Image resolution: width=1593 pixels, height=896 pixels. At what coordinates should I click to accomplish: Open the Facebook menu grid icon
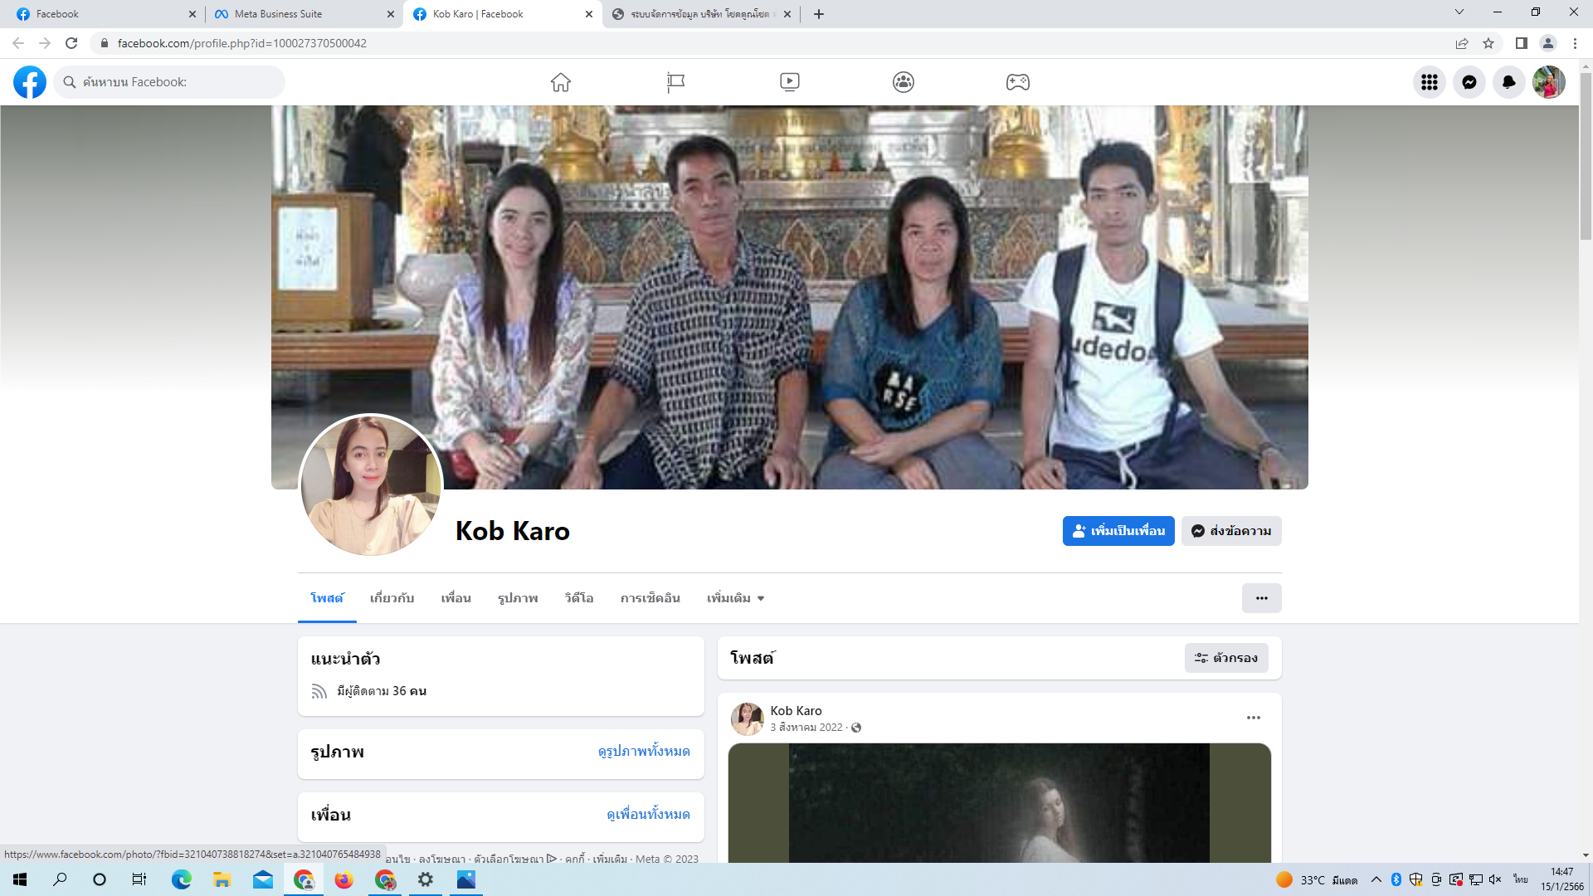pos(1429,82)
